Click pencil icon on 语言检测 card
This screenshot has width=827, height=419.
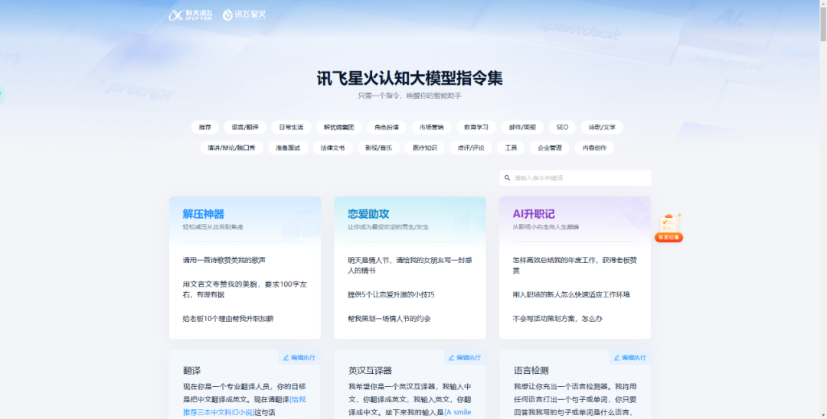pos(616,357)
